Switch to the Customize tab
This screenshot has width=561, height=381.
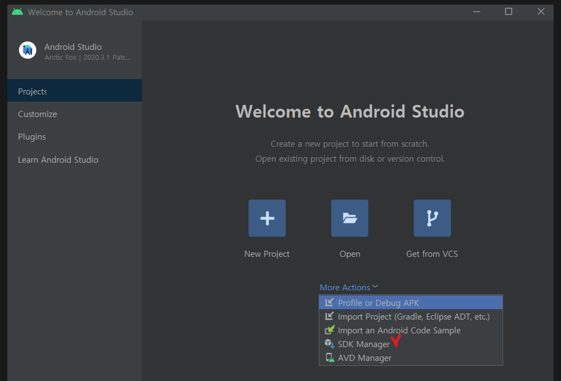click(74, 114)
